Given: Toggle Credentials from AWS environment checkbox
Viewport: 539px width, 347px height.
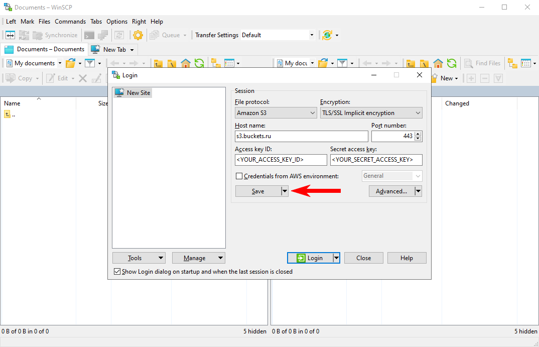Looking at the screenshot, I should click(239, 176).
